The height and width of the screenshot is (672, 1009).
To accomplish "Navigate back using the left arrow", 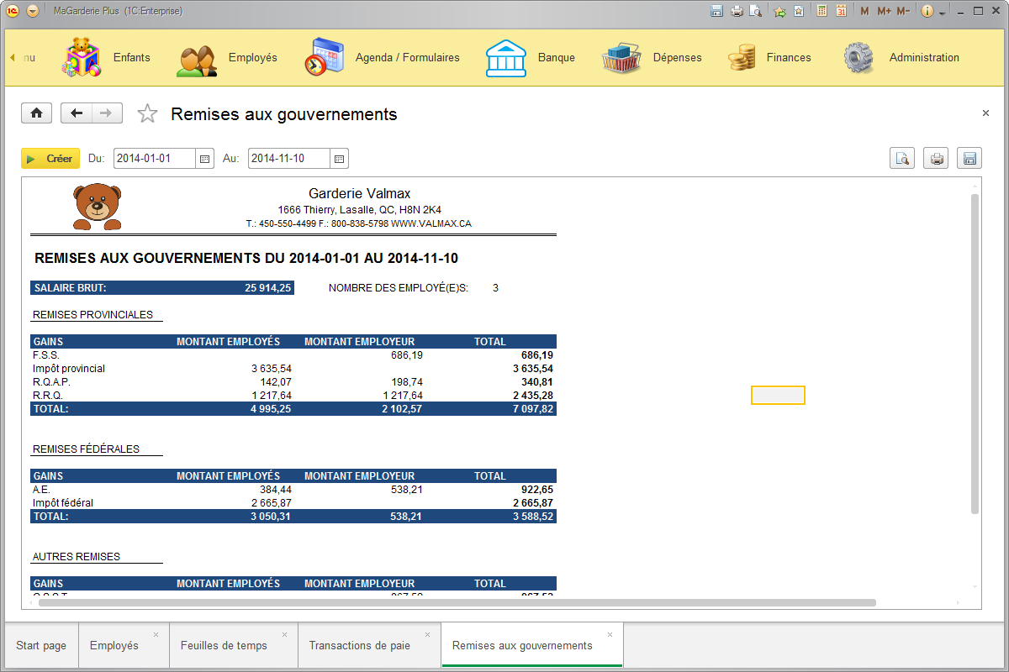I will (76, 113).
